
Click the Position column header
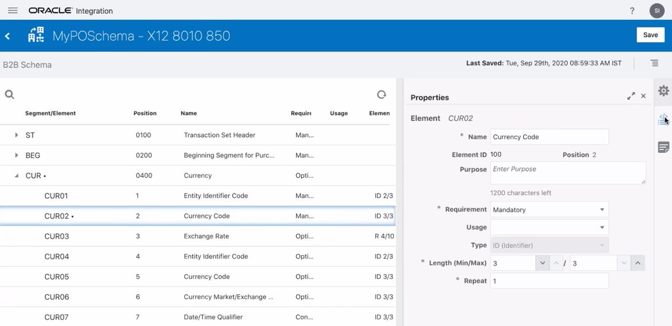pos(145,113)
